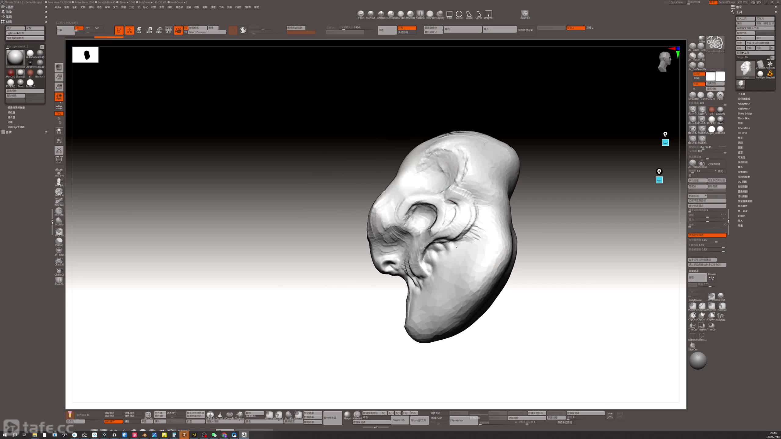Open the Alpha menu
This screenshot has width=781, height=439.
click(x=58, y=7)
